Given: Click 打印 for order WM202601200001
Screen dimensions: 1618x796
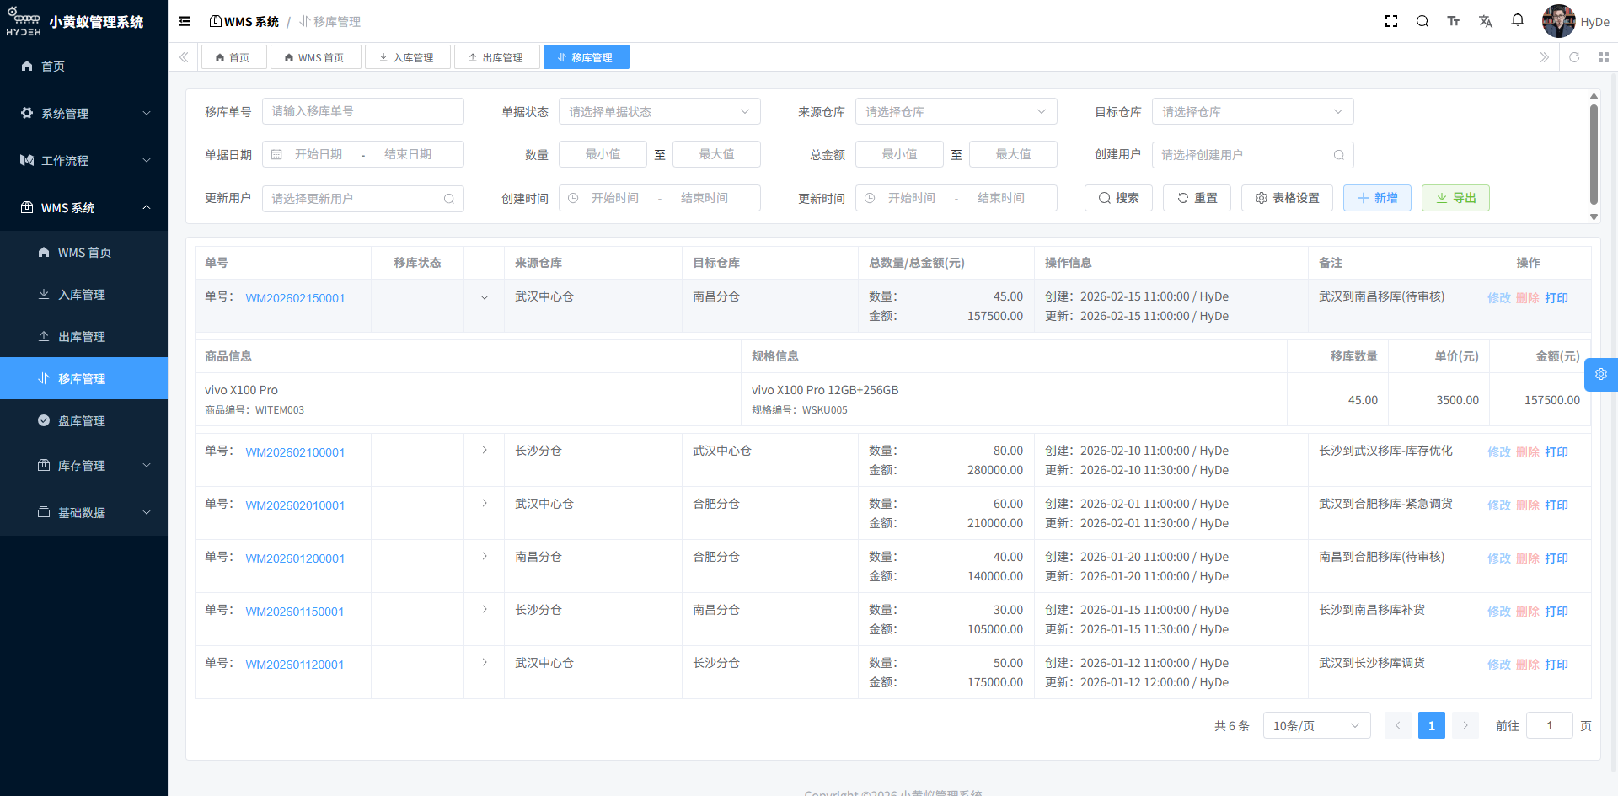Looking at the screenshot, I should pos(1556,558).
